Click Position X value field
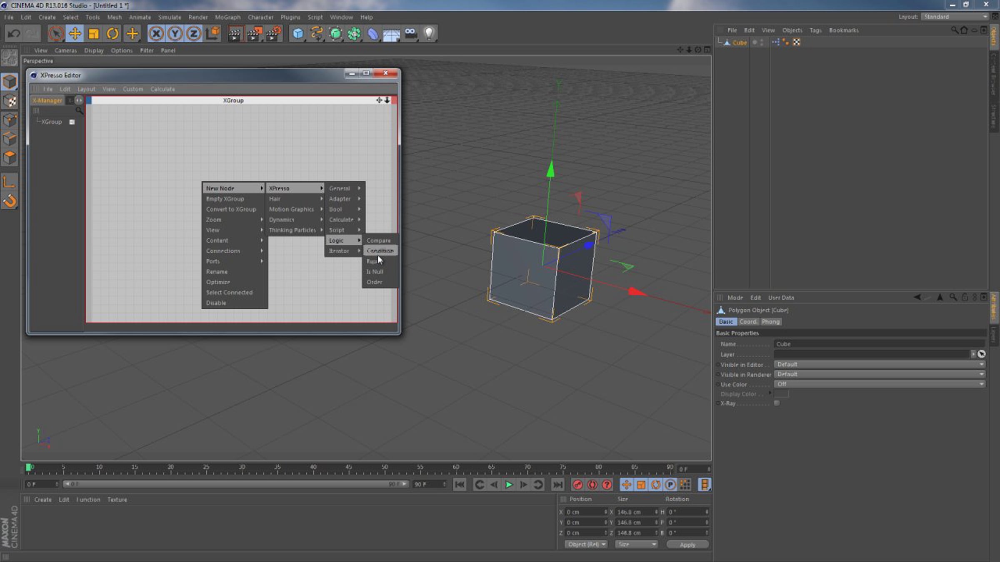 (x=586, y=512)
